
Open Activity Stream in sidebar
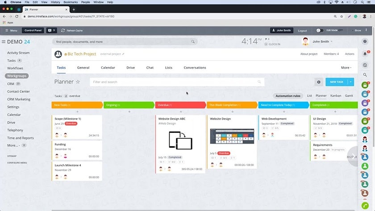coord(18,53)
